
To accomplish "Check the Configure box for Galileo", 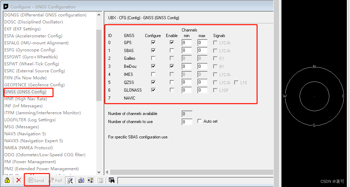I will tap(153, 58).
